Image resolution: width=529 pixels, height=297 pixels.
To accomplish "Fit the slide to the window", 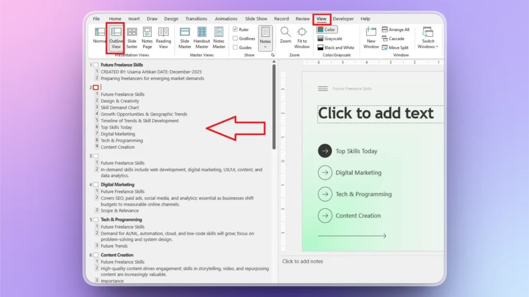I will pos(302,36).
